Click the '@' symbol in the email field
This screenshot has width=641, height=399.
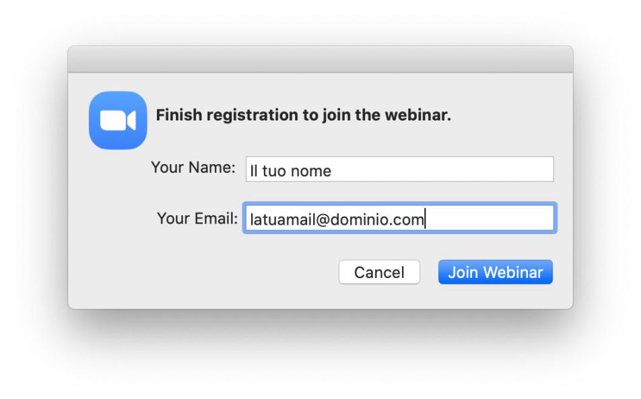pos(323,220)
